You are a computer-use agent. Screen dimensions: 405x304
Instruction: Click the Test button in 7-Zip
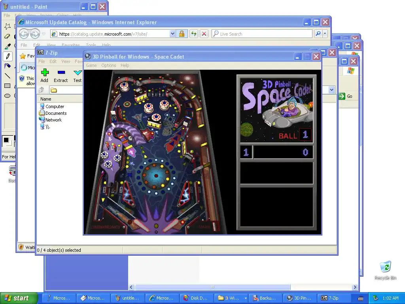pos(77,76)
